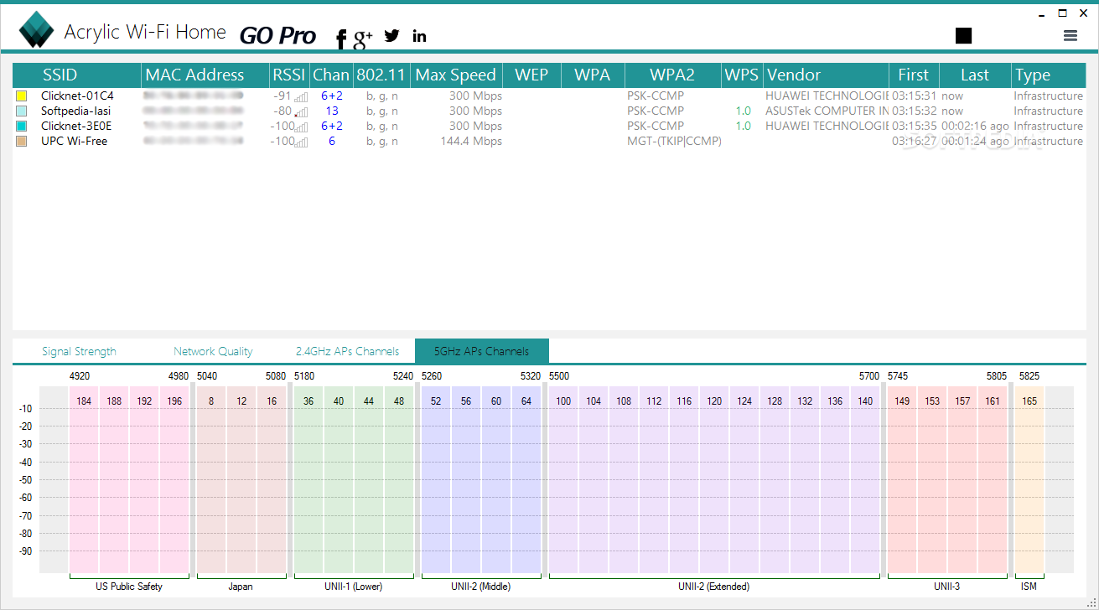Click signal bars icon for Softpedia-Iasi
1099x610 pixels.
[301, 112]
